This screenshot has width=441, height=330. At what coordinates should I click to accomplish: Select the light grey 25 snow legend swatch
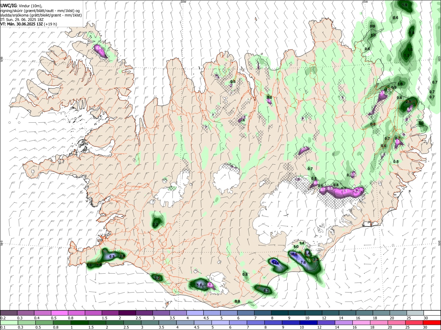[416, 313]
